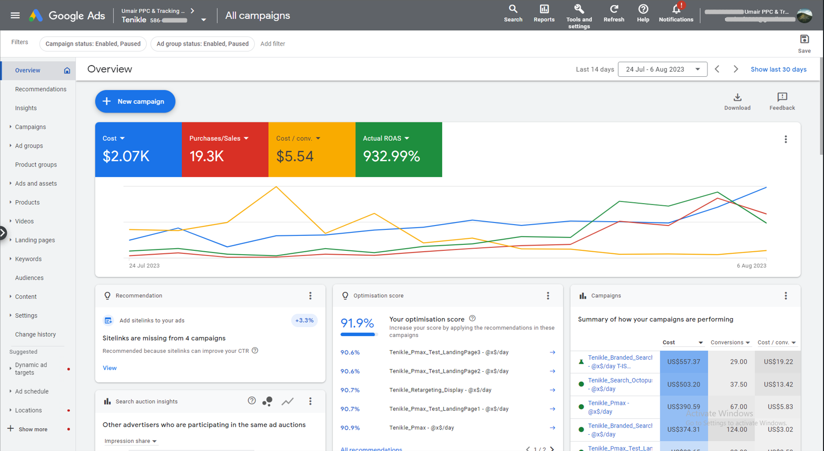This screenshot has height=451, width=824.
Task: Open the chart card three-dot menu
Action: (785, 139)
